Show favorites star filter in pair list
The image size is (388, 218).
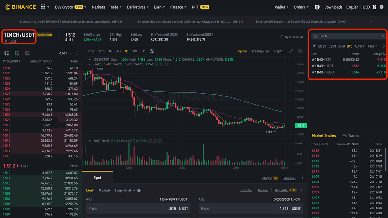point(314,46)
